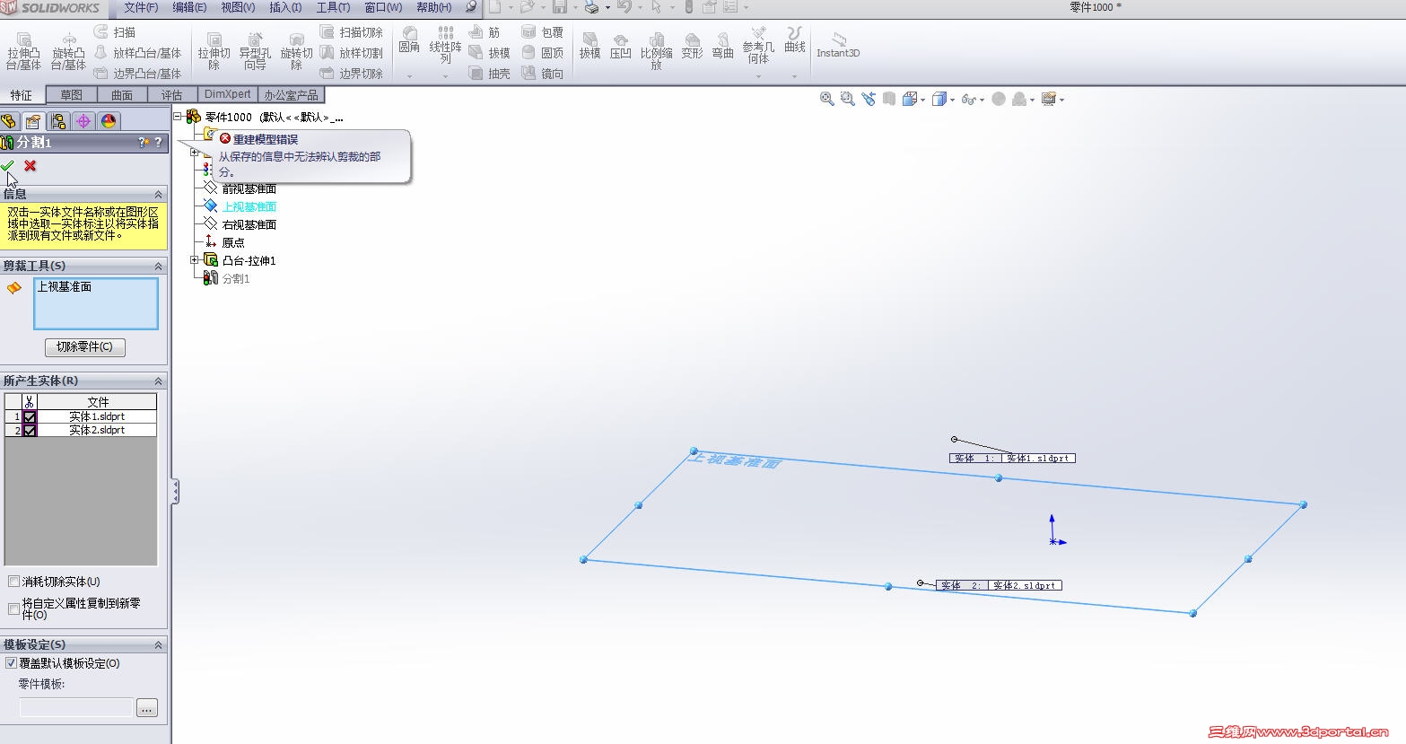Open the DimXpertManager tab icon
The image size is (1406, 744).
(83, 121)
